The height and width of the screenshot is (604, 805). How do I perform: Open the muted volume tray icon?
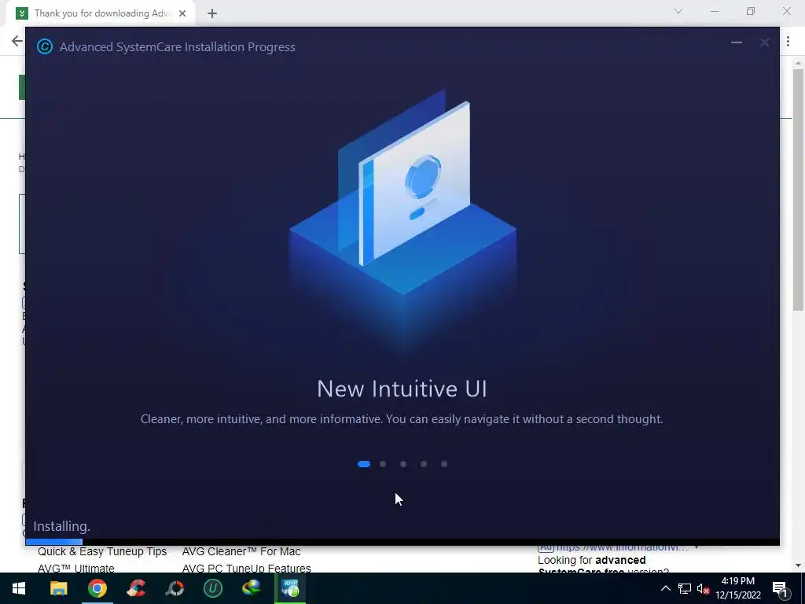(x=704, y=588)
